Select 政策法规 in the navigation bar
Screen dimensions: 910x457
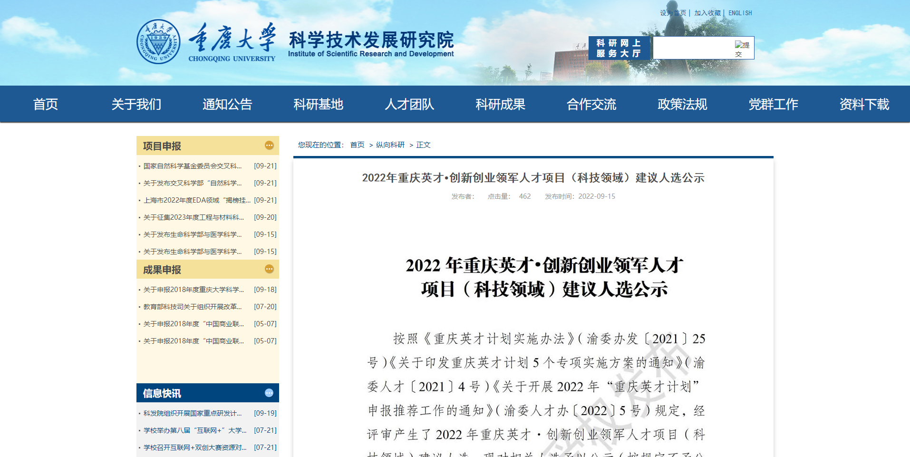[x=682, y=104]
